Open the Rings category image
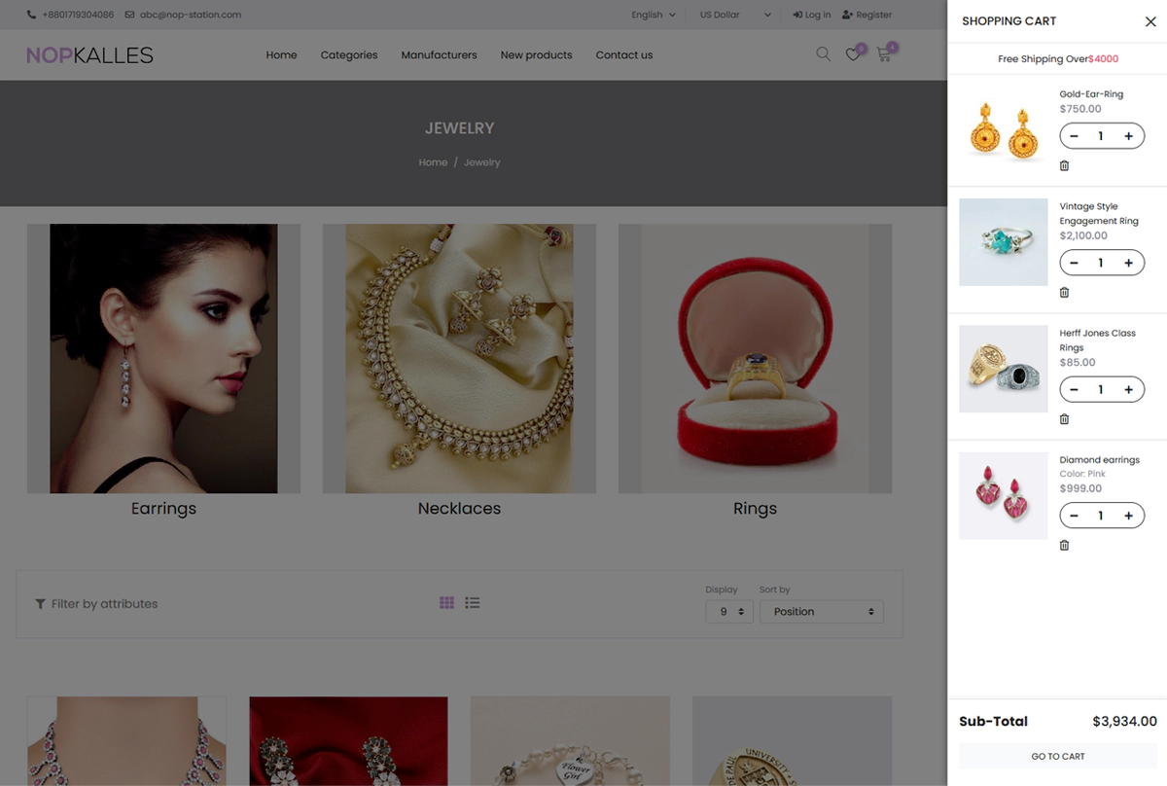 (755, 359)
